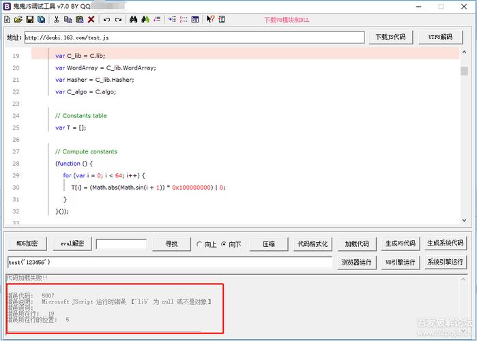Click line number 19 in the gutter
This screenshot has width=477, height=341.
[x=16, y=56]
